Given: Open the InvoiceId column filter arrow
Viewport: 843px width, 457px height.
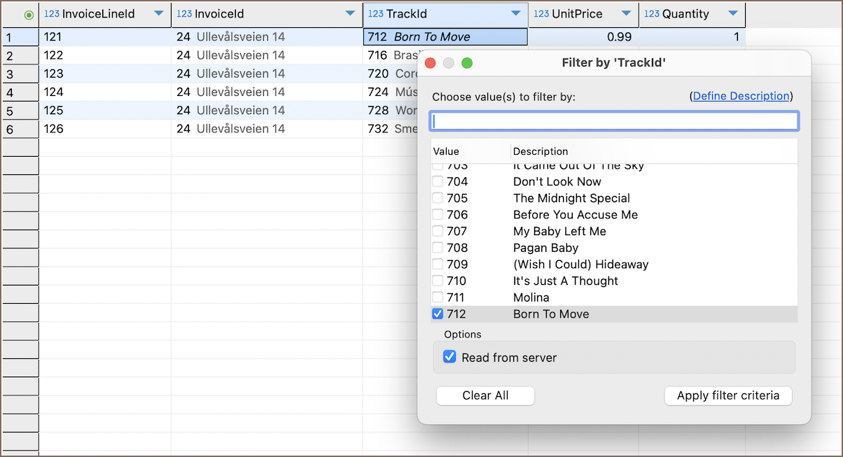Looking at the screenshot, I should (x=350, y=14).
